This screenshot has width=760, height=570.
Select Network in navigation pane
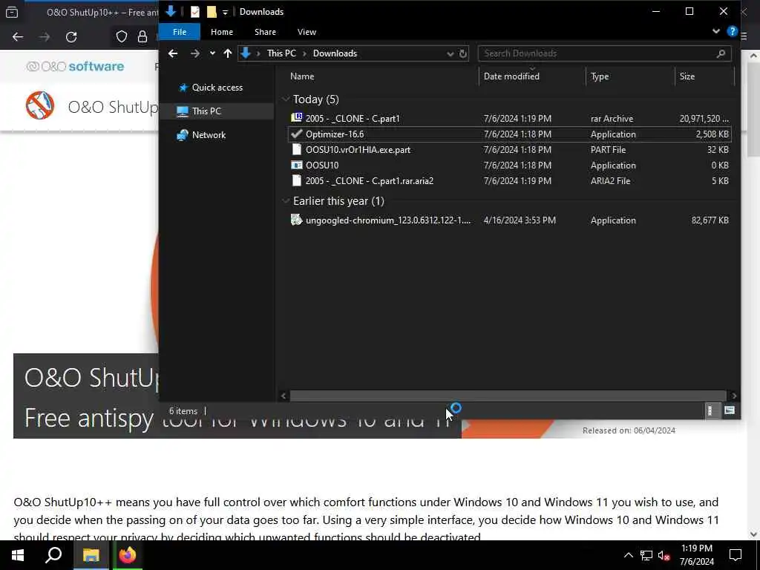[209, 135]
